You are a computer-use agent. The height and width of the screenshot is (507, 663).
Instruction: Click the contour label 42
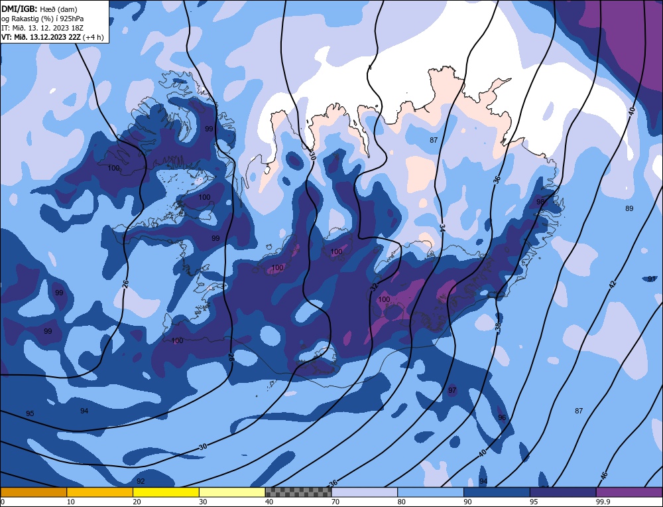pyautogui.click(x=613, y=285)
